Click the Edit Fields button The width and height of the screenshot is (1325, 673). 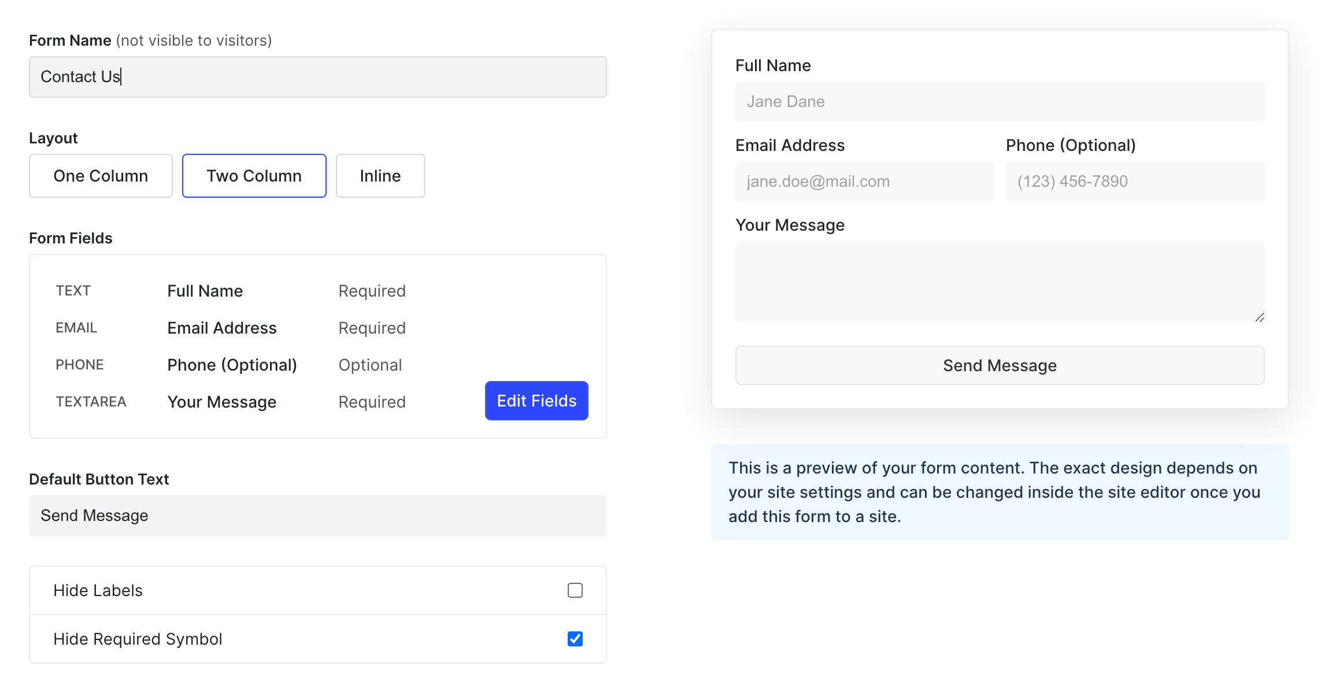pos(536,401)
